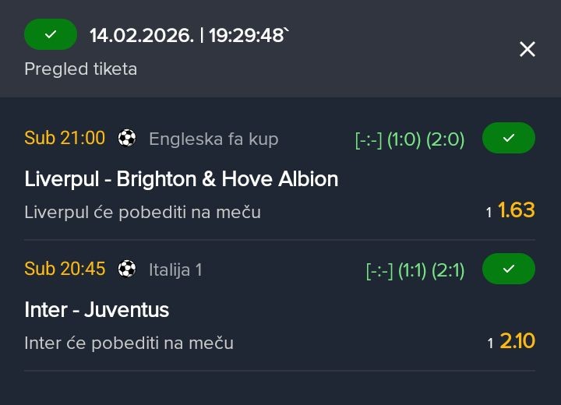Open the Engleska fa kup league label

coord(213,139)
